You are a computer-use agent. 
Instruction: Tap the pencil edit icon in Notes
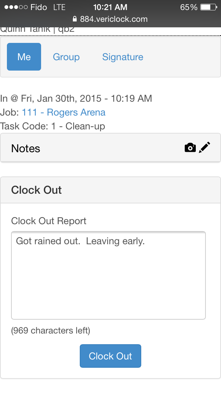(205, 148)
